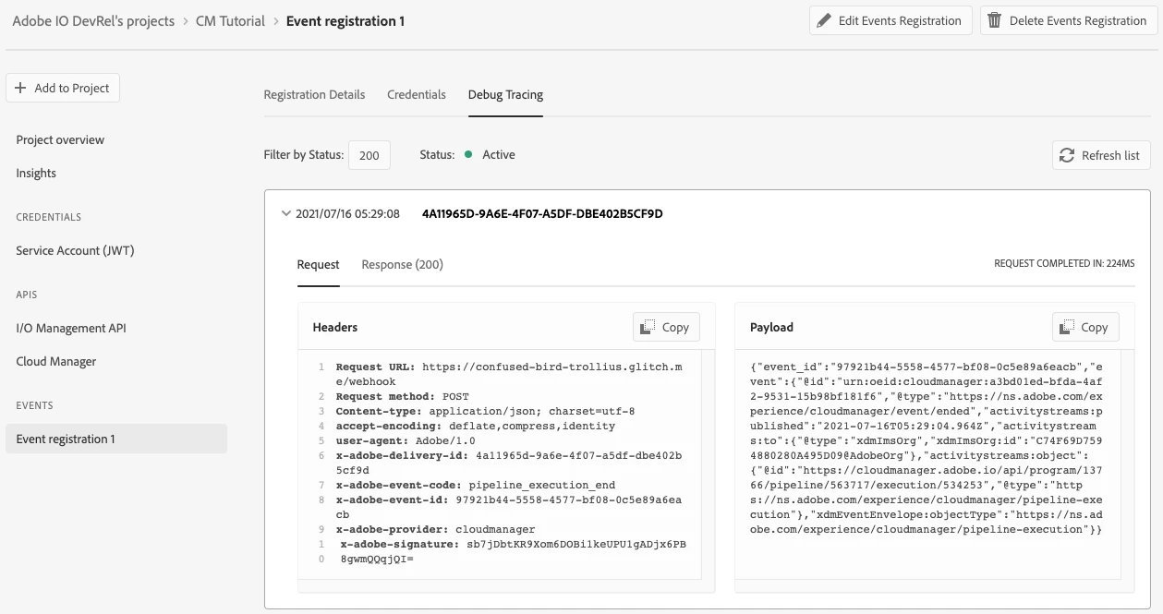Select the Request sub-tab

pos(319,264)
